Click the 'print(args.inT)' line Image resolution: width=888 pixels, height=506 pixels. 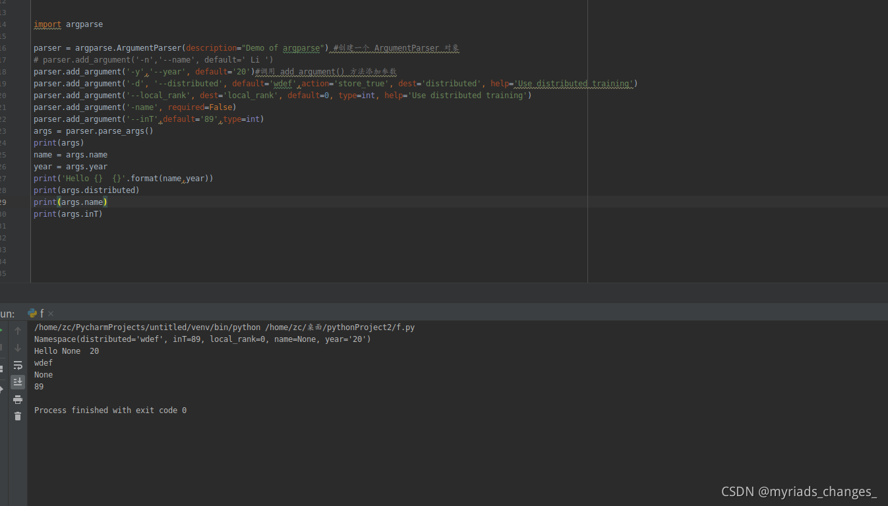pyautogui.click(x=69, y=214)
